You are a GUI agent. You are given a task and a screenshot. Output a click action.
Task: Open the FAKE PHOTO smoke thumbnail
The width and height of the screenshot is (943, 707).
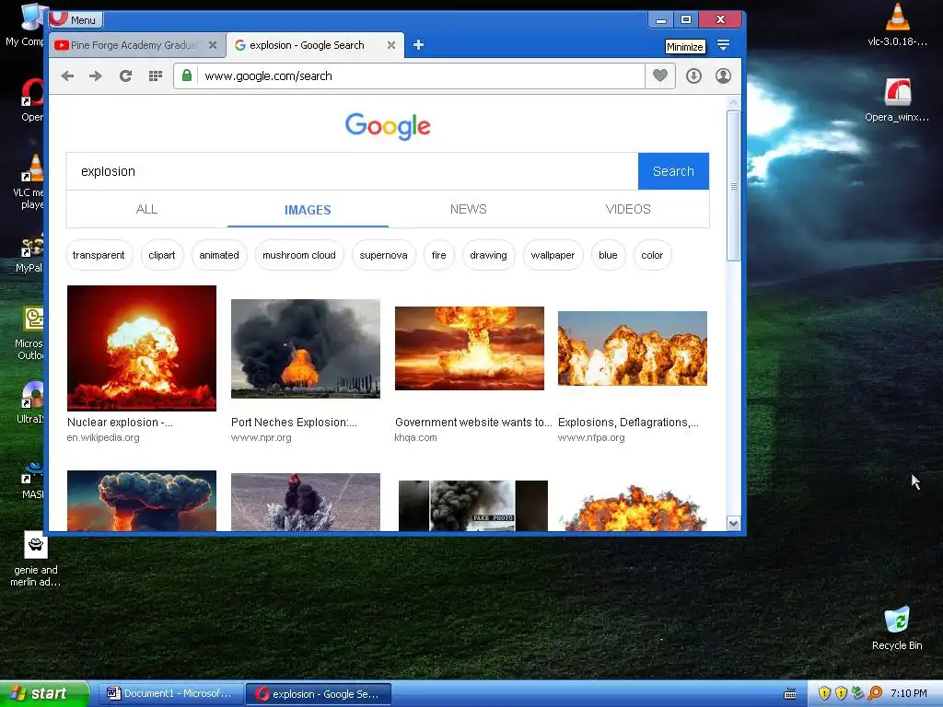pyautogui.click(x=473, y=505)
